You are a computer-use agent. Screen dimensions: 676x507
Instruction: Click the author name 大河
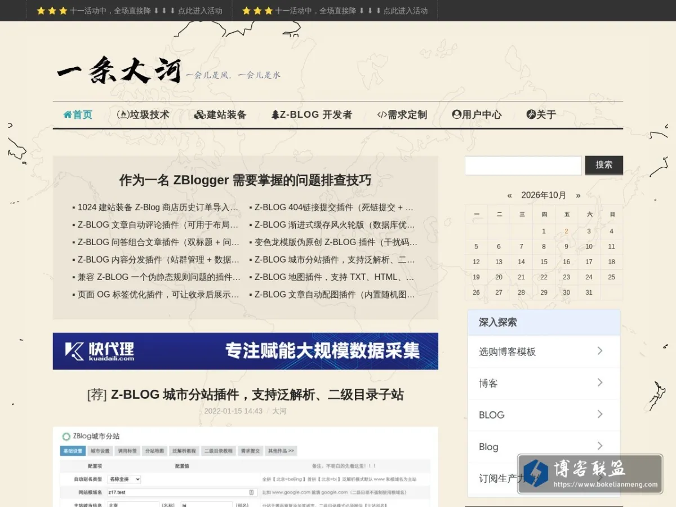point(279,411)
